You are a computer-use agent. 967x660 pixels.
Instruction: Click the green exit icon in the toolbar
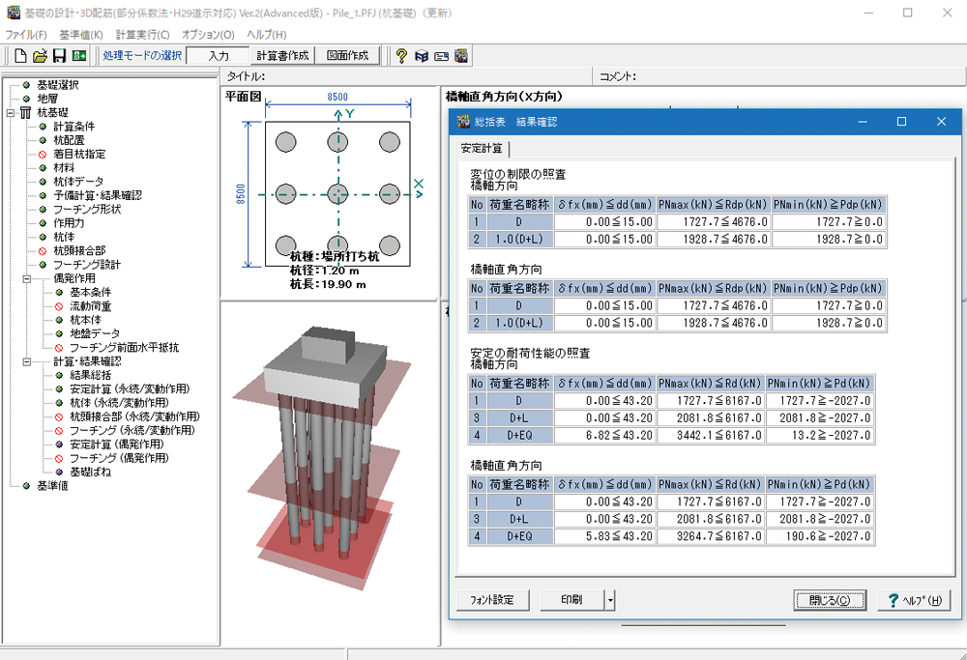(x=79, y=56)
